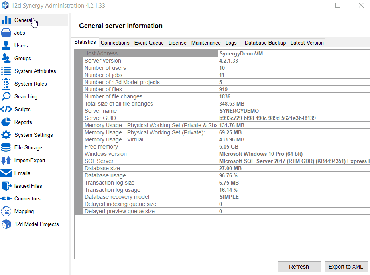Select the 12d Model Projects label

coord(37,224)
